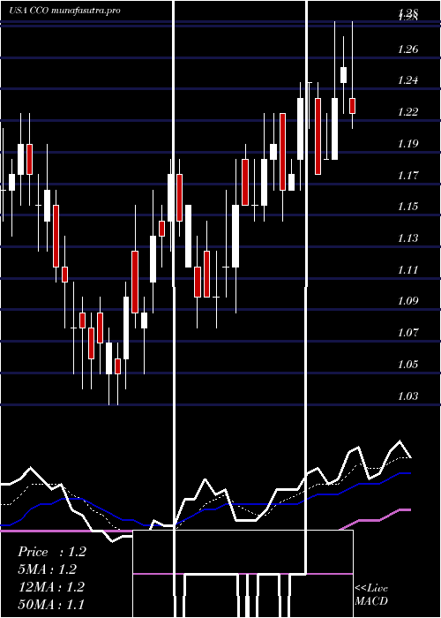
Task: Click the 1.15 price axis label
Action: (x=407, y=207)
